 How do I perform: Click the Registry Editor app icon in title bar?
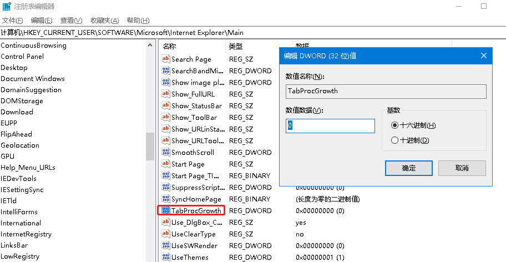click(6, 7)
